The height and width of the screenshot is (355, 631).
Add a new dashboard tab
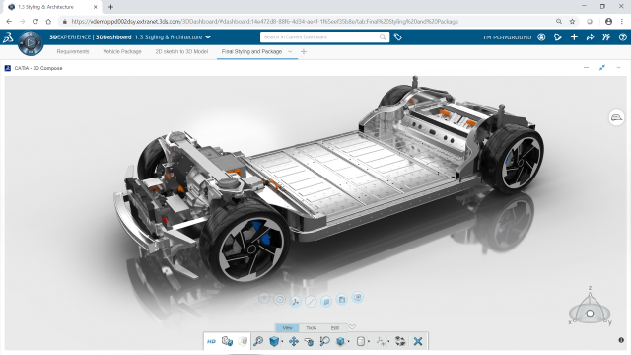coord(304,51)
